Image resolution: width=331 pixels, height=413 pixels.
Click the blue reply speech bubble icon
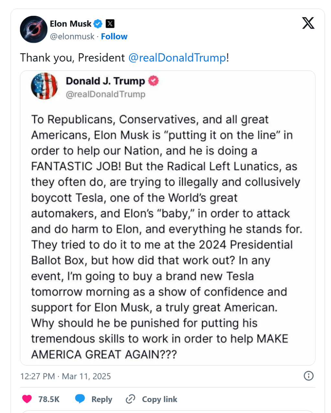coord(80,399)
